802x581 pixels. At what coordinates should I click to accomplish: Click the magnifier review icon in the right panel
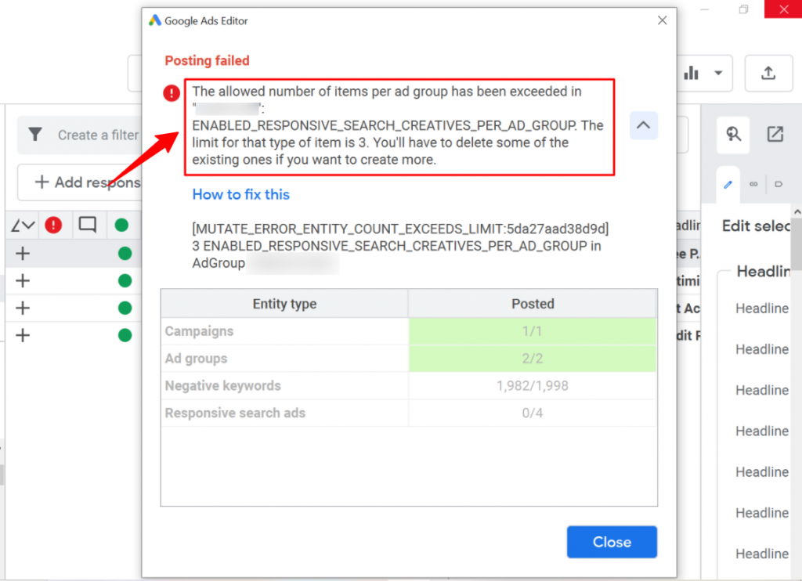(x=732, y=135)
